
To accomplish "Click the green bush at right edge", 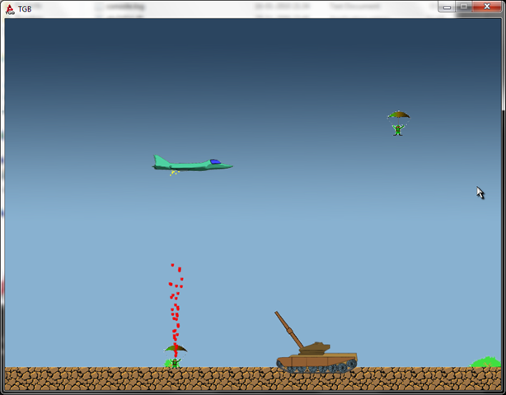I will [486, 362].
